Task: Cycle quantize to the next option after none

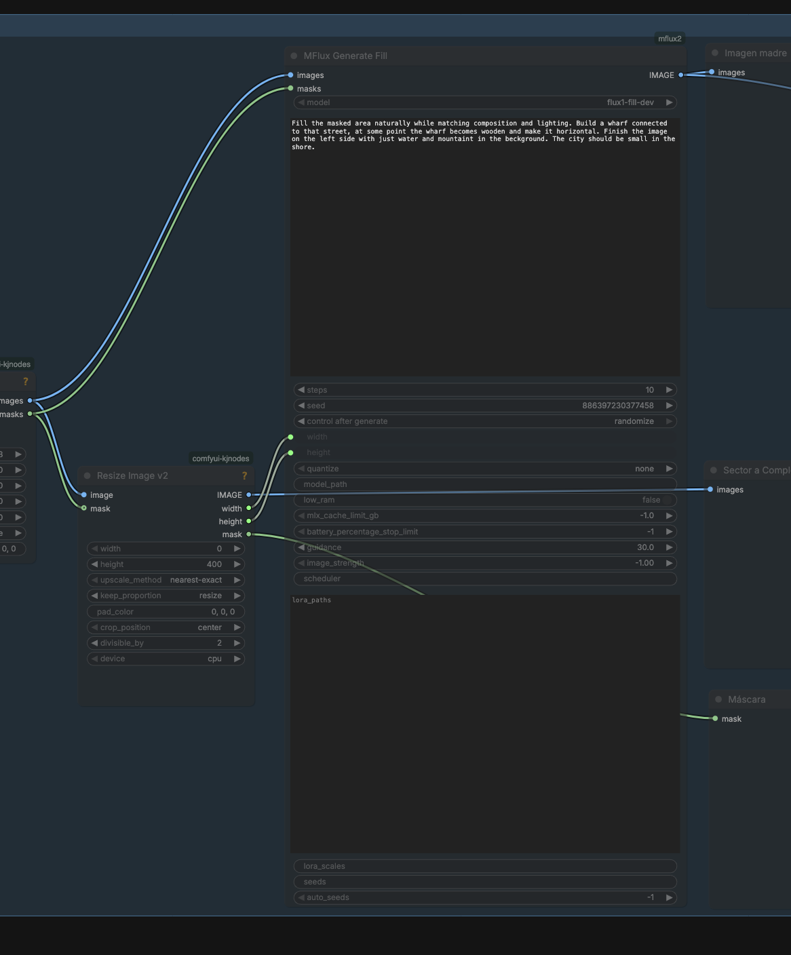Action: pyautogui.click(x=669, y=469)
